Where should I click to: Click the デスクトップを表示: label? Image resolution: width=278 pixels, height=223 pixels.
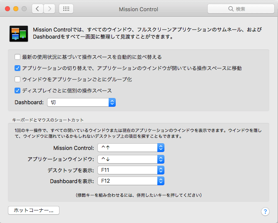tap(71, 170)
